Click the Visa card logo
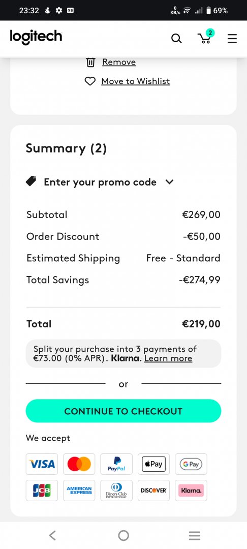The image size is (247, 549). tap(42, 464)
